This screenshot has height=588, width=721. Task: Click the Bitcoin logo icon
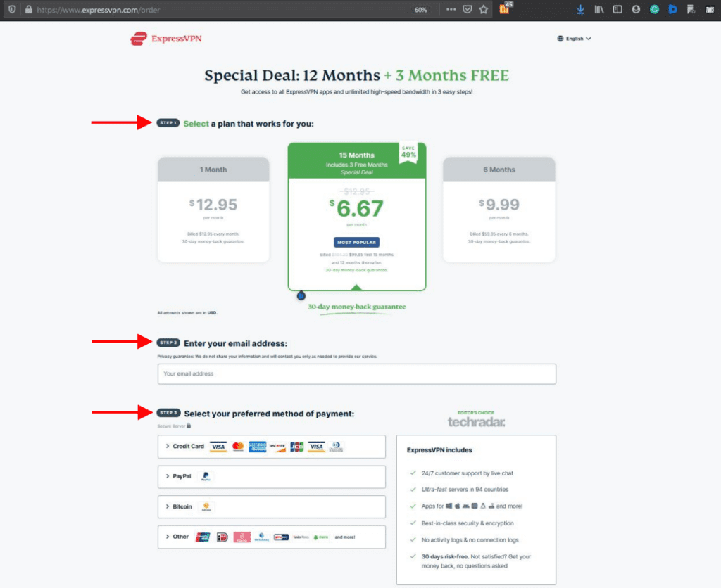[x=206, y=506]
